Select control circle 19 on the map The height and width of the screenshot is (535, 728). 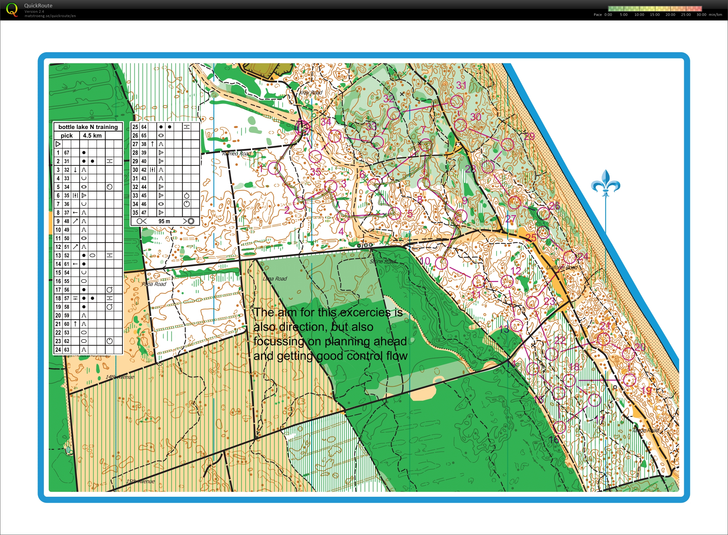click(629, 380)
